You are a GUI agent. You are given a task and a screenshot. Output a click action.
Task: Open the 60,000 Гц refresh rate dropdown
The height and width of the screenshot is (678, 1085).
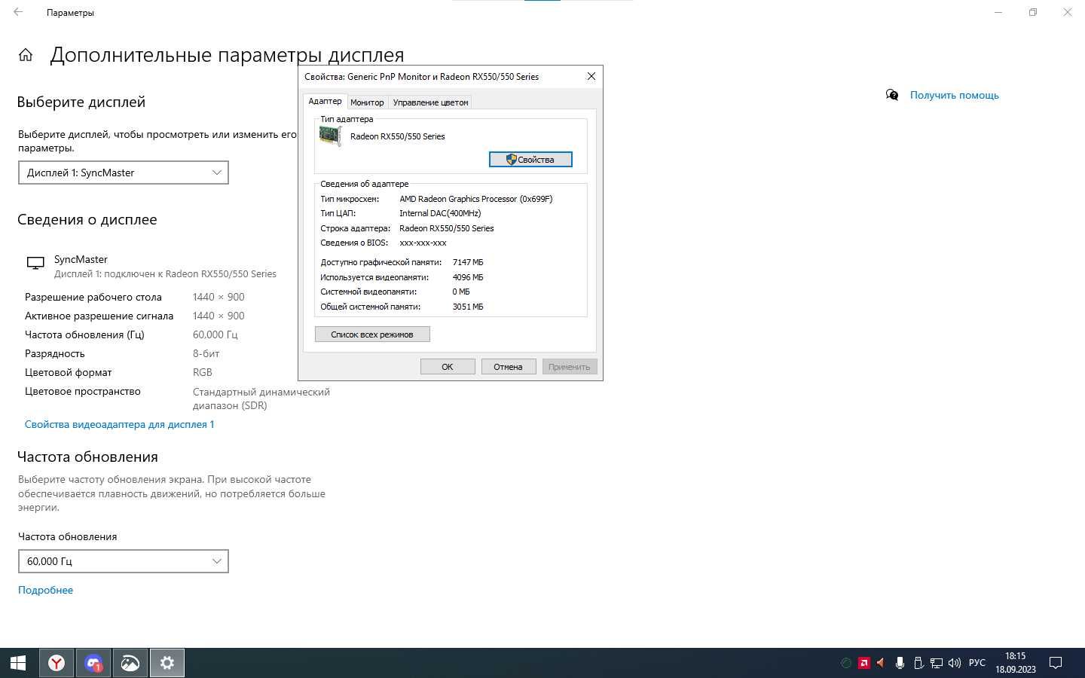point(124,561)
